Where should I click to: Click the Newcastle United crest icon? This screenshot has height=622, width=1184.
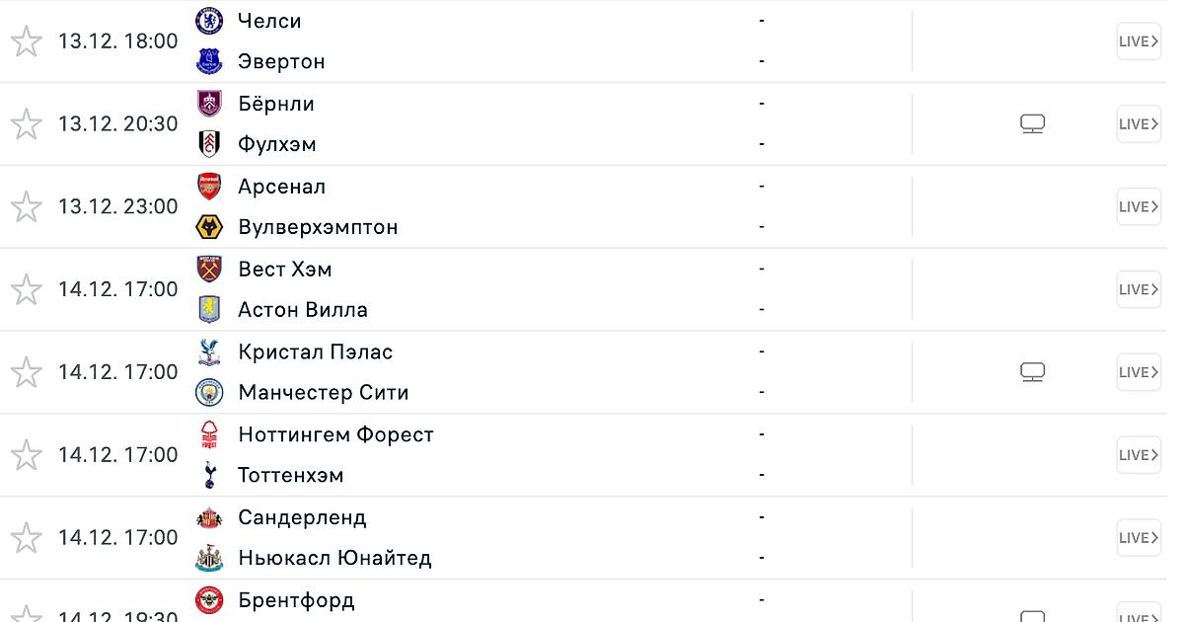[209, 559]
